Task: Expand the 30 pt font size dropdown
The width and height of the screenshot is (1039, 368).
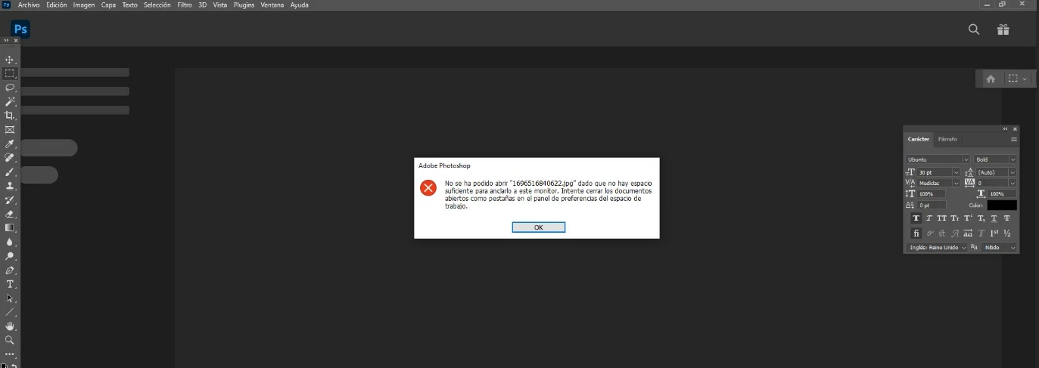Action: tap(956, 172)
